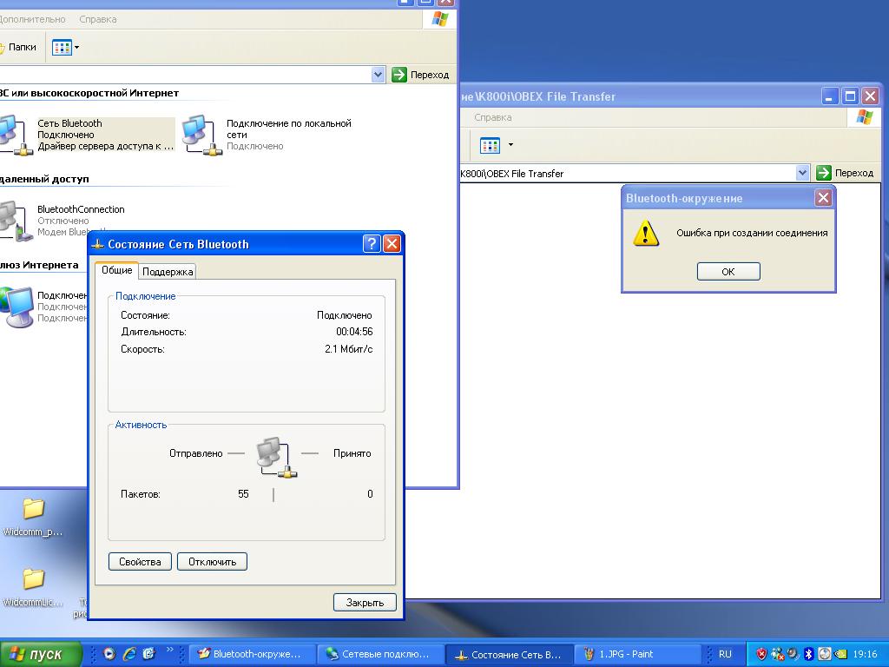This screenshot has width=889, height=667.
Task: Expand the address bar dropdown in network window
Action: click(378, 75)
